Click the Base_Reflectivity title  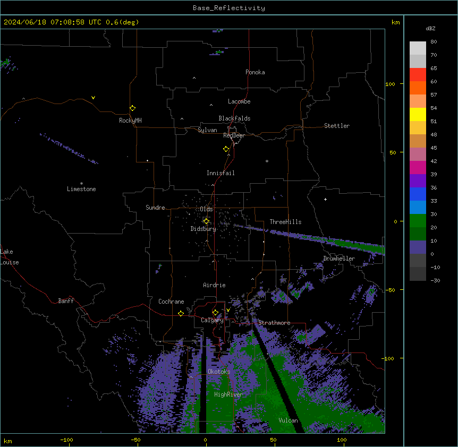coord(229,8)
